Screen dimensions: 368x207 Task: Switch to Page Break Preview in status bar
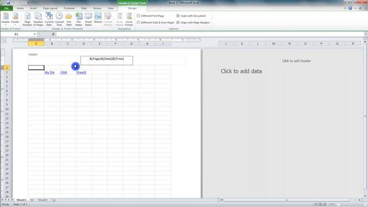324,205
